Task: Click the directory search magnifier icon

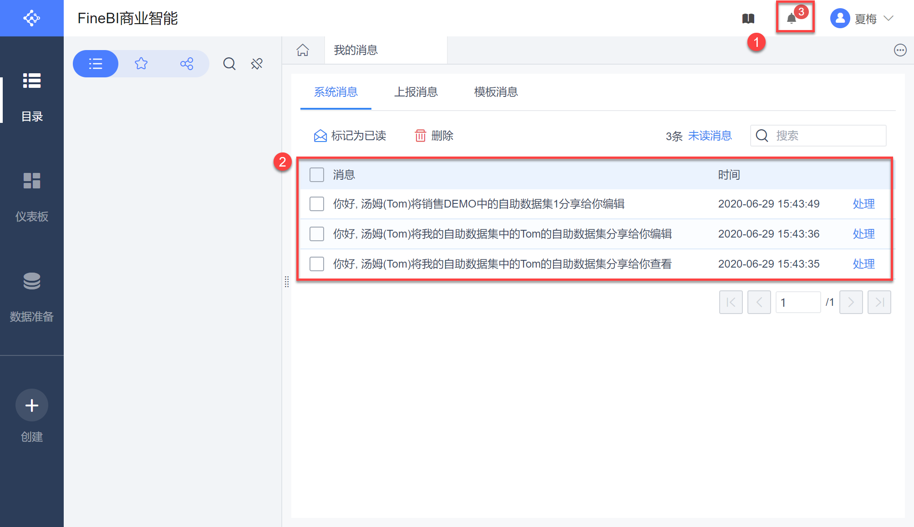Action: (229, 64)
